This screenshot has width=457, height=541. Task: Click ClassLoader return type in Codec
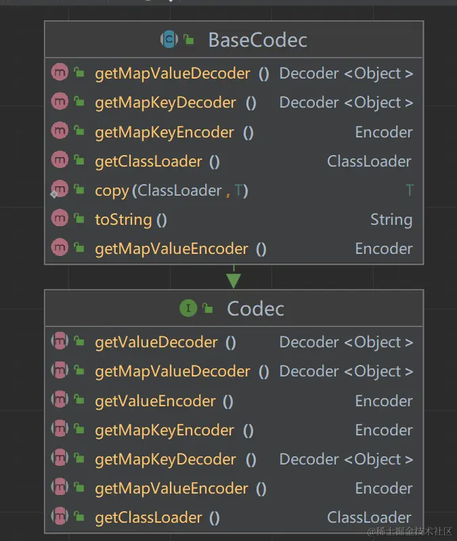[x=369, y=517]
